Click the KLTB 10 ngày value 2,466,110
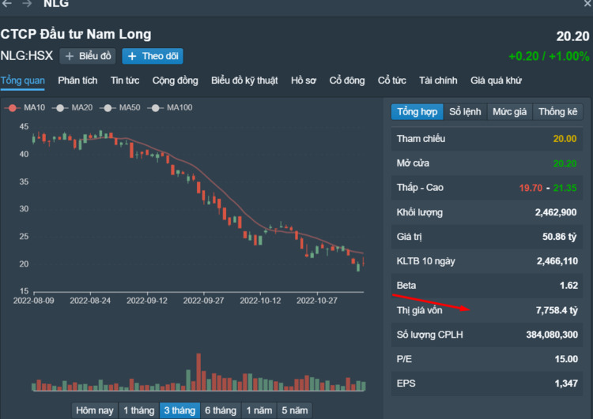This screenshot has width=593, height=419. (557, 261)
